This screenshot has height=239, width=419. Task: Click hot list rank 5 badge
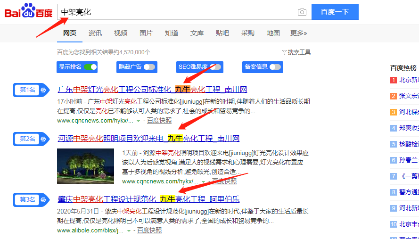(394, 144)
